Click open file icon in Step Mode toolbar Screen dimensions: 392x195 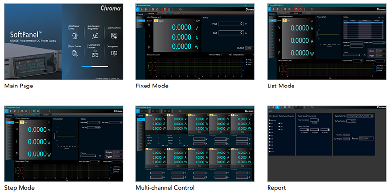pyautogui.click(x=38, y=111)
